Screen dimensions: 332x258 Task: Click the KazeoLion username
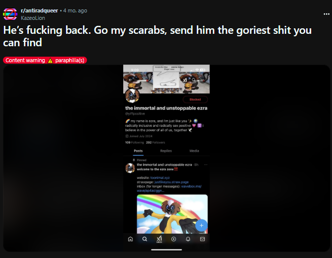click(33, 18)
